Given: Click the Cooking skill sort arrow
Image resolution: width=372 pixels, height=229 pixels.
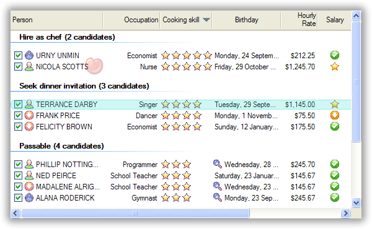Looking at the screenshot, I should coord(206,20).
